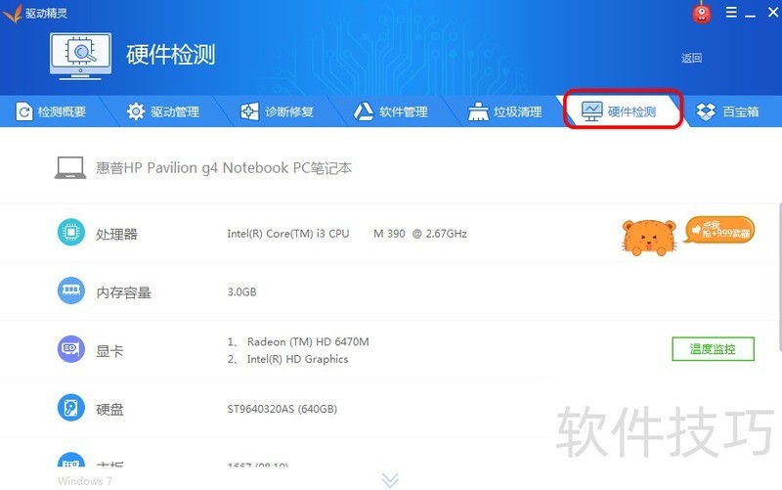Click the 返回 link
Viewport: 782px width, 490px height.
coord(691,58)
